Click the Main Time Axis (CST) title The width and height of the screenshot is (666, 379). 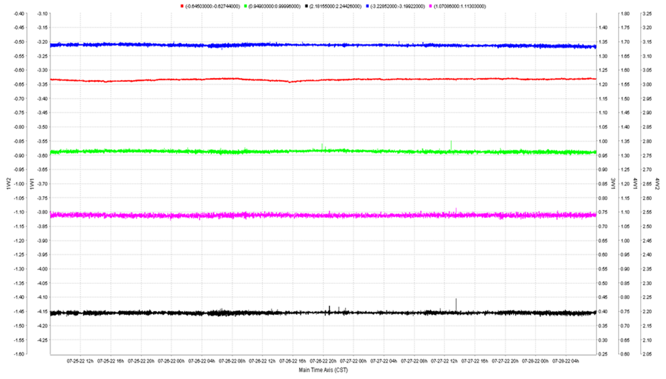pyautogui.click(x=323, y=370)
